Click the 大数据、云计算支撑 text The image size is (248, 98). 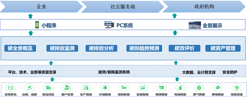coord(199,72)
